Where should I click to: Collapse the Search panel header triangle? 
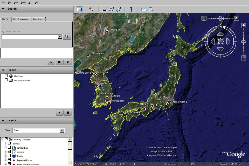click(3, 9)
